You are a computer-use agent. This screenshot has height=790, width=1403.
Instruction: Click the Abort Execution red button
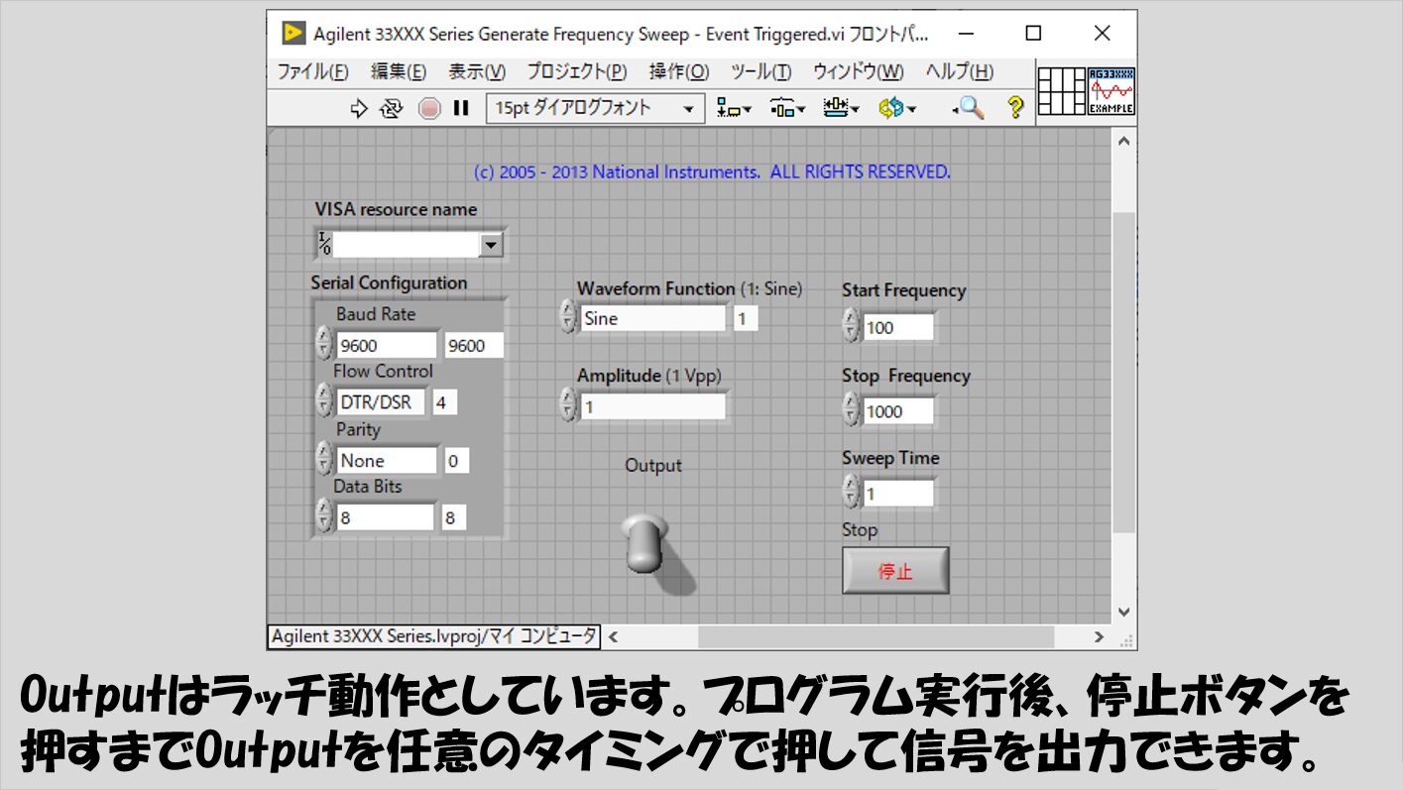click(x=428, y=108)
